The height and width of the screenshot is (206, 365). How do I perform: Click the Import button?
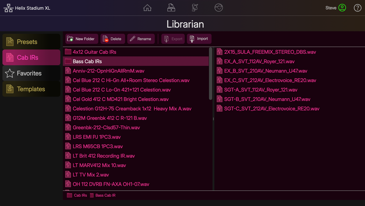199,39
